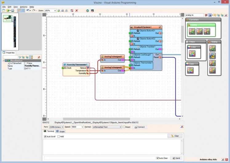Viewport: 230px width, 163px height.
Task: Click the zoom in magnifier icon
Action: (x=59, y=10)
